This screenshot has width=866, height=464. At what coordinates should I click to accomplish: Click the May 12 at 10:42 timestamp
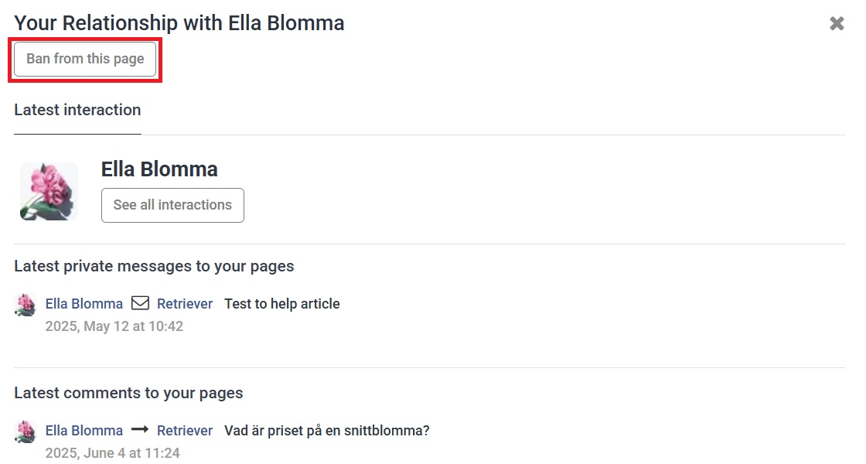click(x=114, y=326)
